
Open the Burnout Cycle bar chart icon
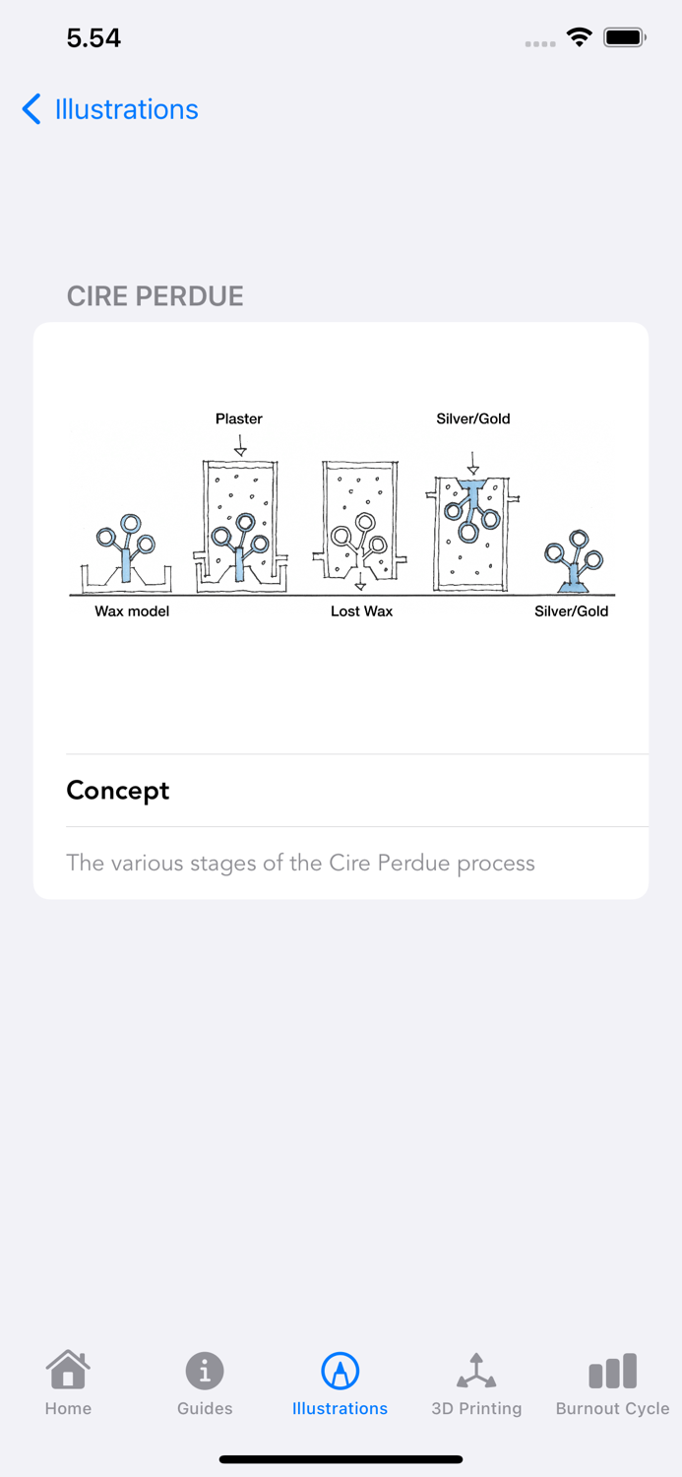click(611, 1369)
